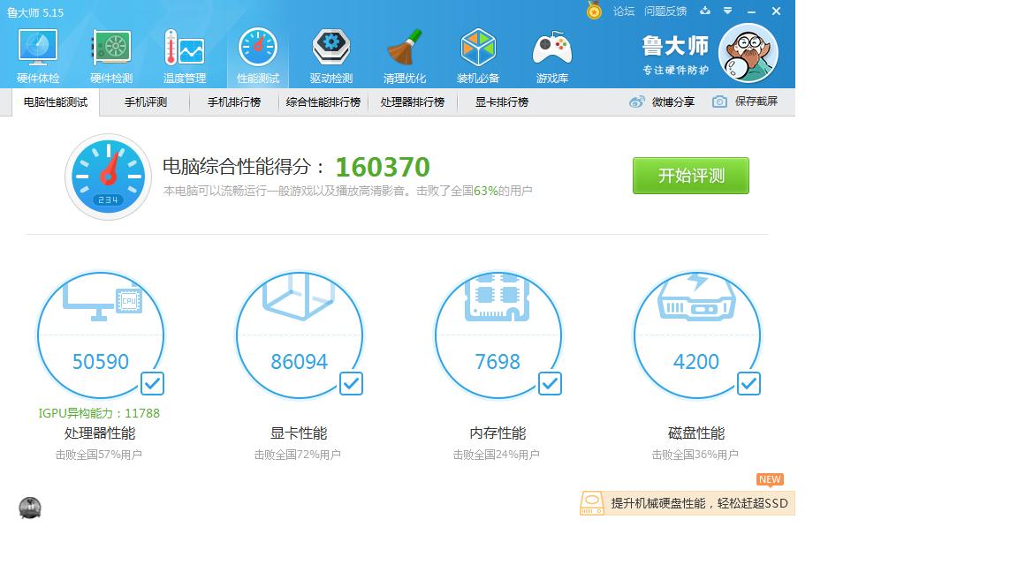Click the 微博分享 share icon
1018x572 pixels.
pos(635,102)
